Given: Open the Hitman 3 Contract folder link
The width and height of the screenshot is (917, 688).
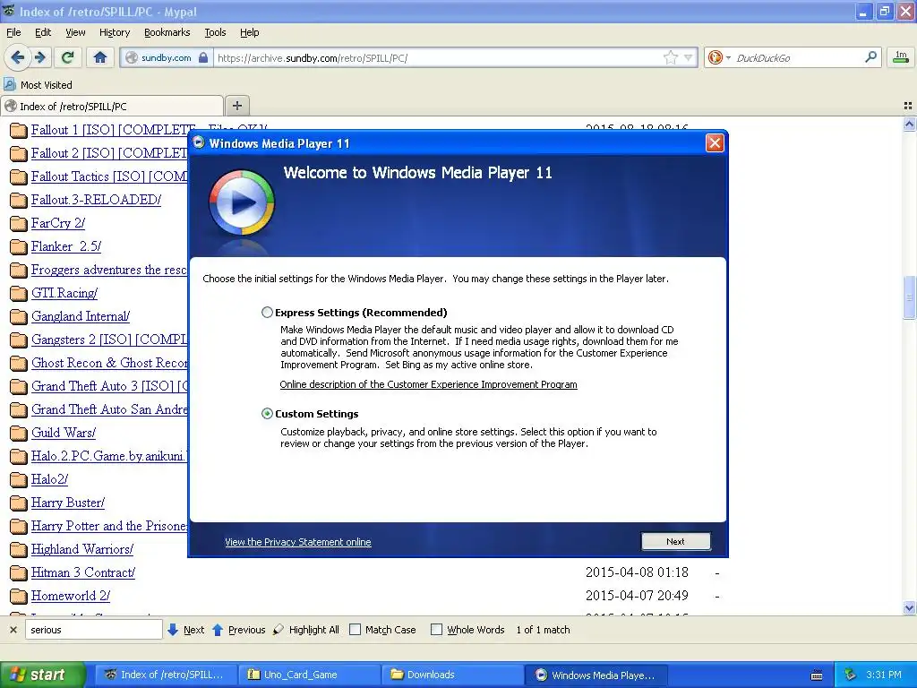Looking at the screenshot, I should click(x=83, y=572).
